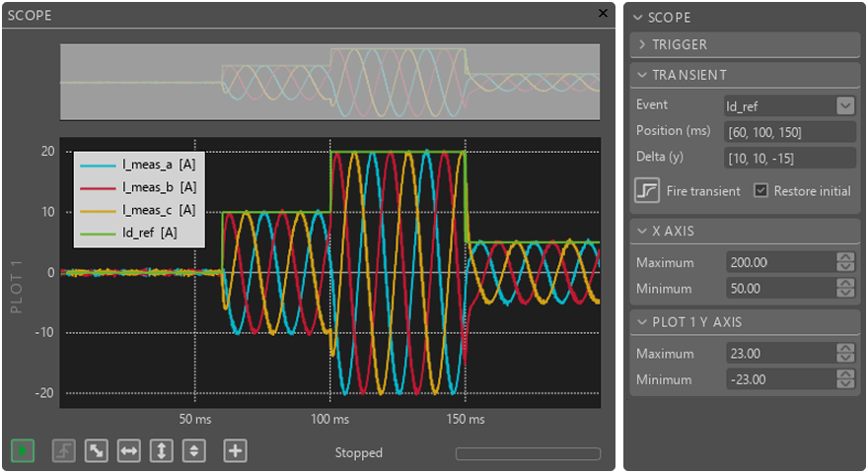Click the stepper arrows of X axis Minimum
The image size is (868, 473).
click(x=845, y=288)
